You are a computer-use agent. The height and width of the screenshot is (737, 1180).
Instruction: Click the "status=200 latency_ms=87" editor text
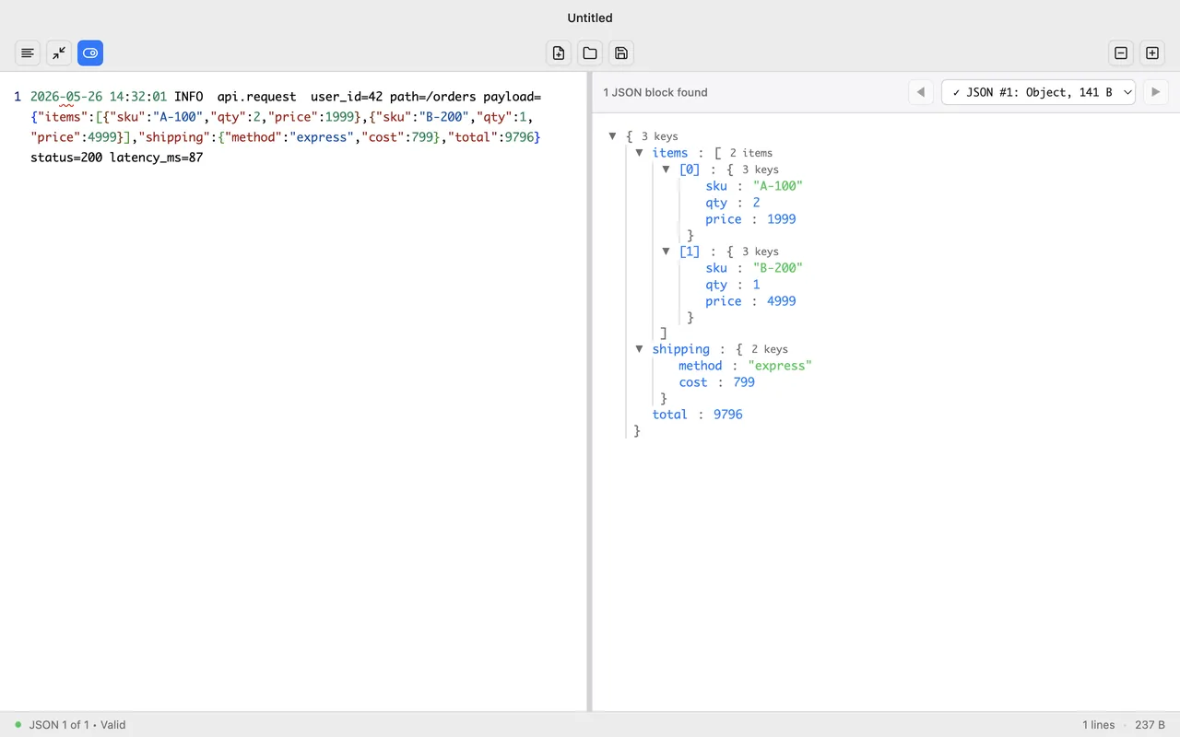[116, 158]
